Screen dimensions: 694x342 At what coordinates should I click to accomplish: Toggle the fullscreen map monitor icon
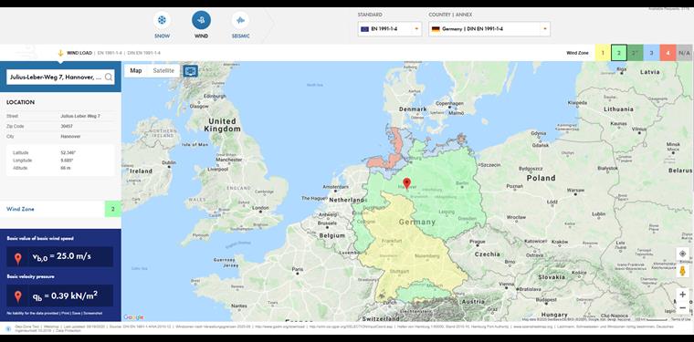coord(191,71)
